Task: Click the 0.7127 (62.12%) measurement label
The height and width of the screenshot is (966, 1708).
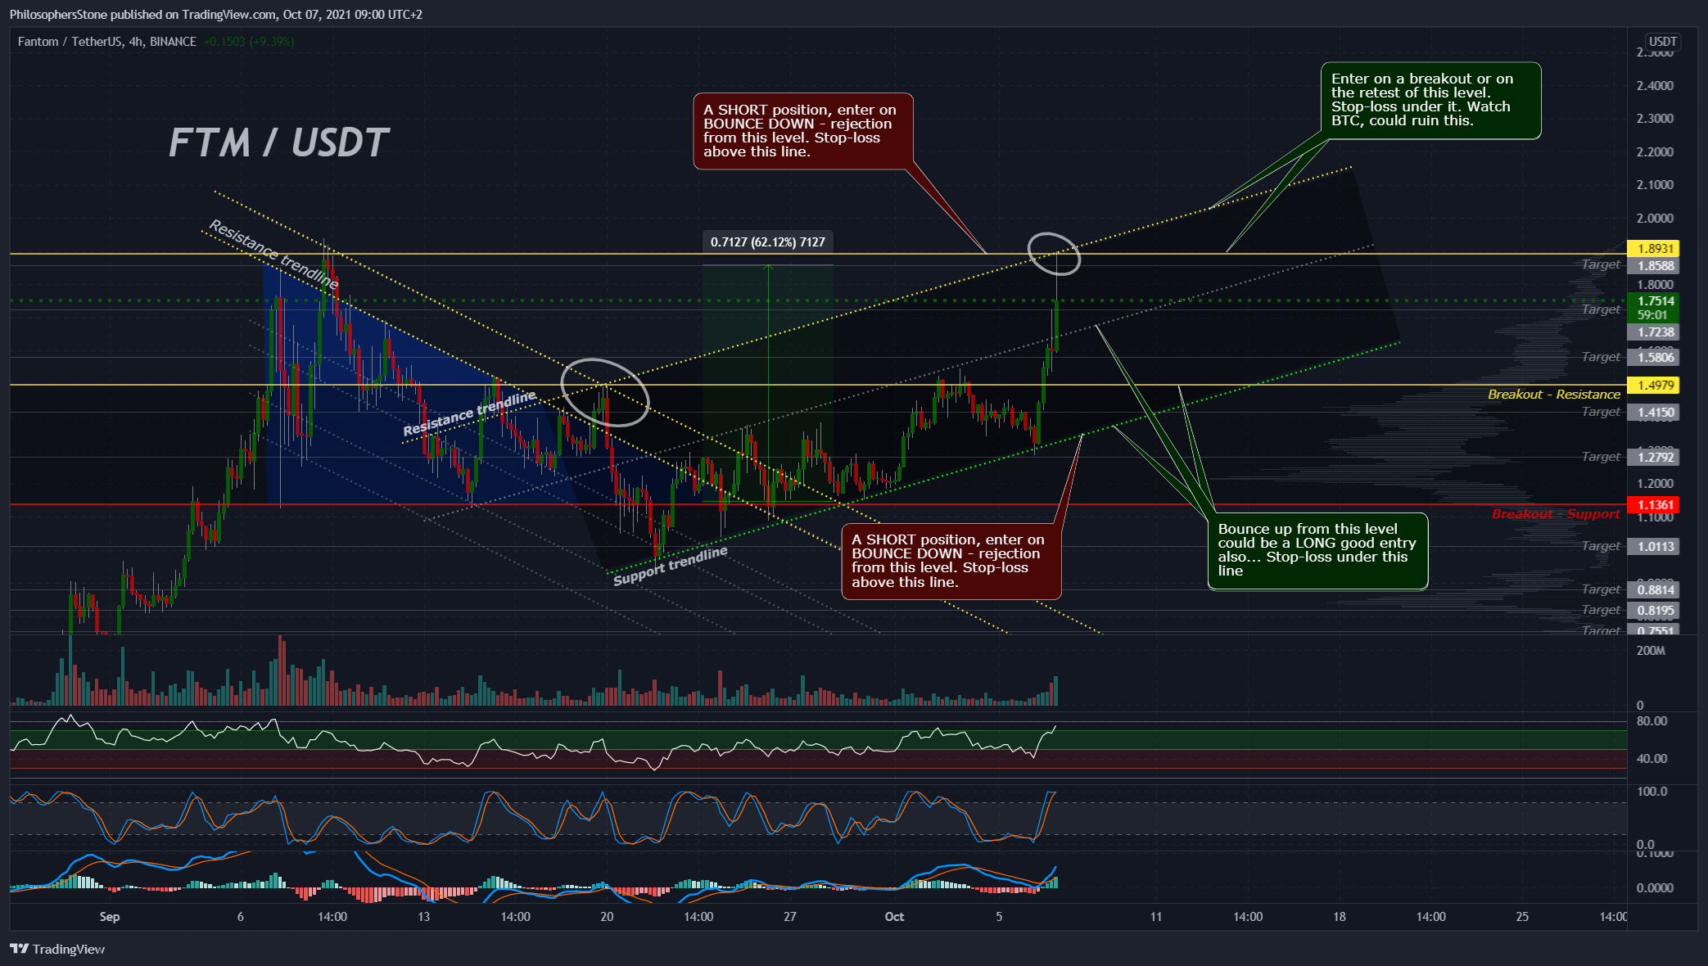Action: (767, 242)
